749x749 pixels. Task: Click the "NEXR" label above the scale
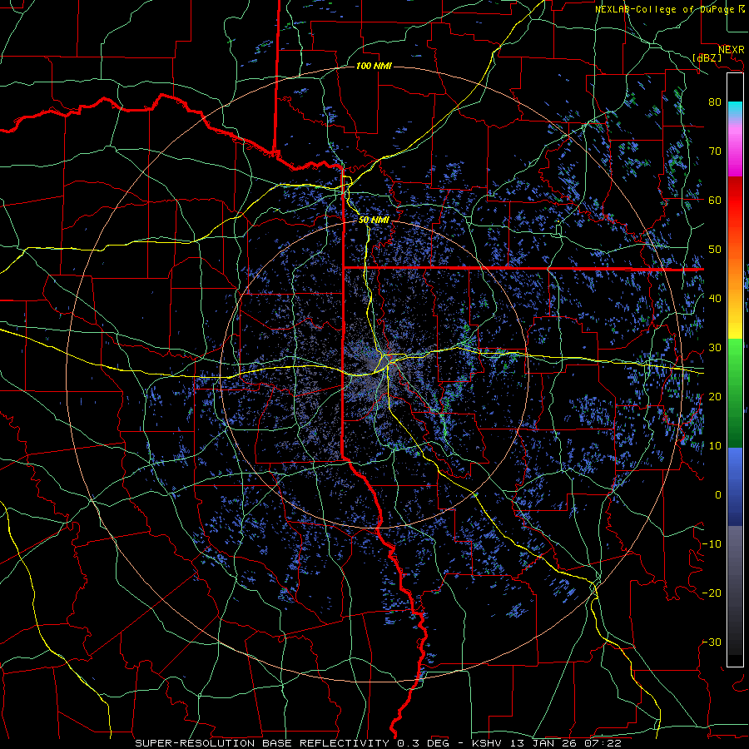(x=732, y=50)
